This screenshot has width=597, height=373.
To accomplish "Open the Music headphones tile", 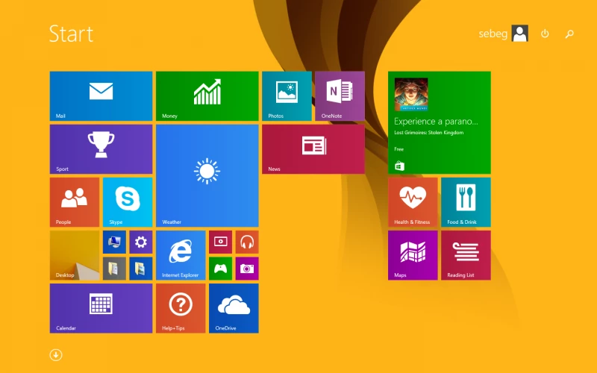I will (247, 242).
